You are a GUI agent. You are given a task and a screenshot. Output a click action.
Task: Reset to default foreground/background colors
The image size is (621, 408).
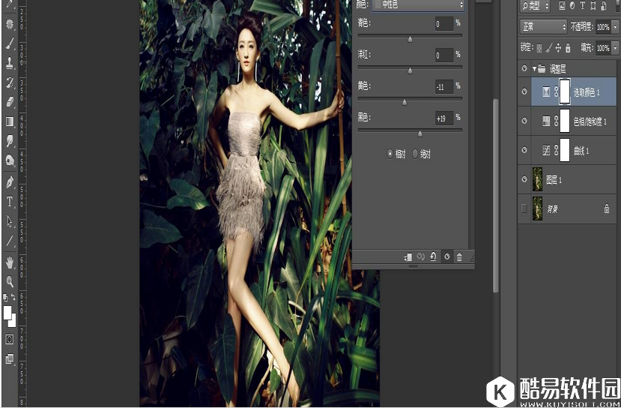click(x=5, y=296)
